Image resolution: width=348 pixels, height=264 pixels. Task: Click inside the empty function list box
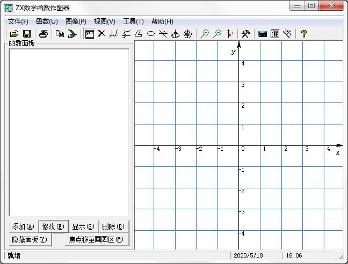(x=69, y=133)
